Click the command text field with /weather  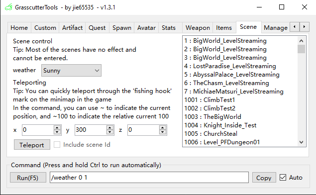149,178
